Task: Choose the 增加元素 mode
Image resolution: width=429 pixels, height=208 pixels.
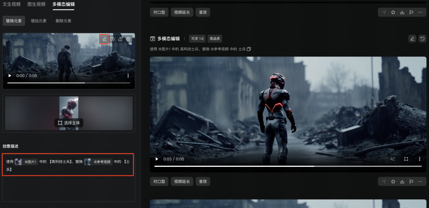Action: click(x=39, y=21)
